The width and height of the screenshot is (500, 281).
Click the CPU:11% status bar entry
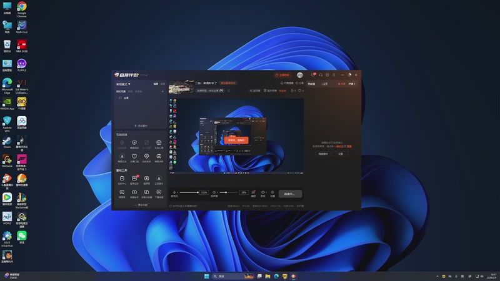276,206
